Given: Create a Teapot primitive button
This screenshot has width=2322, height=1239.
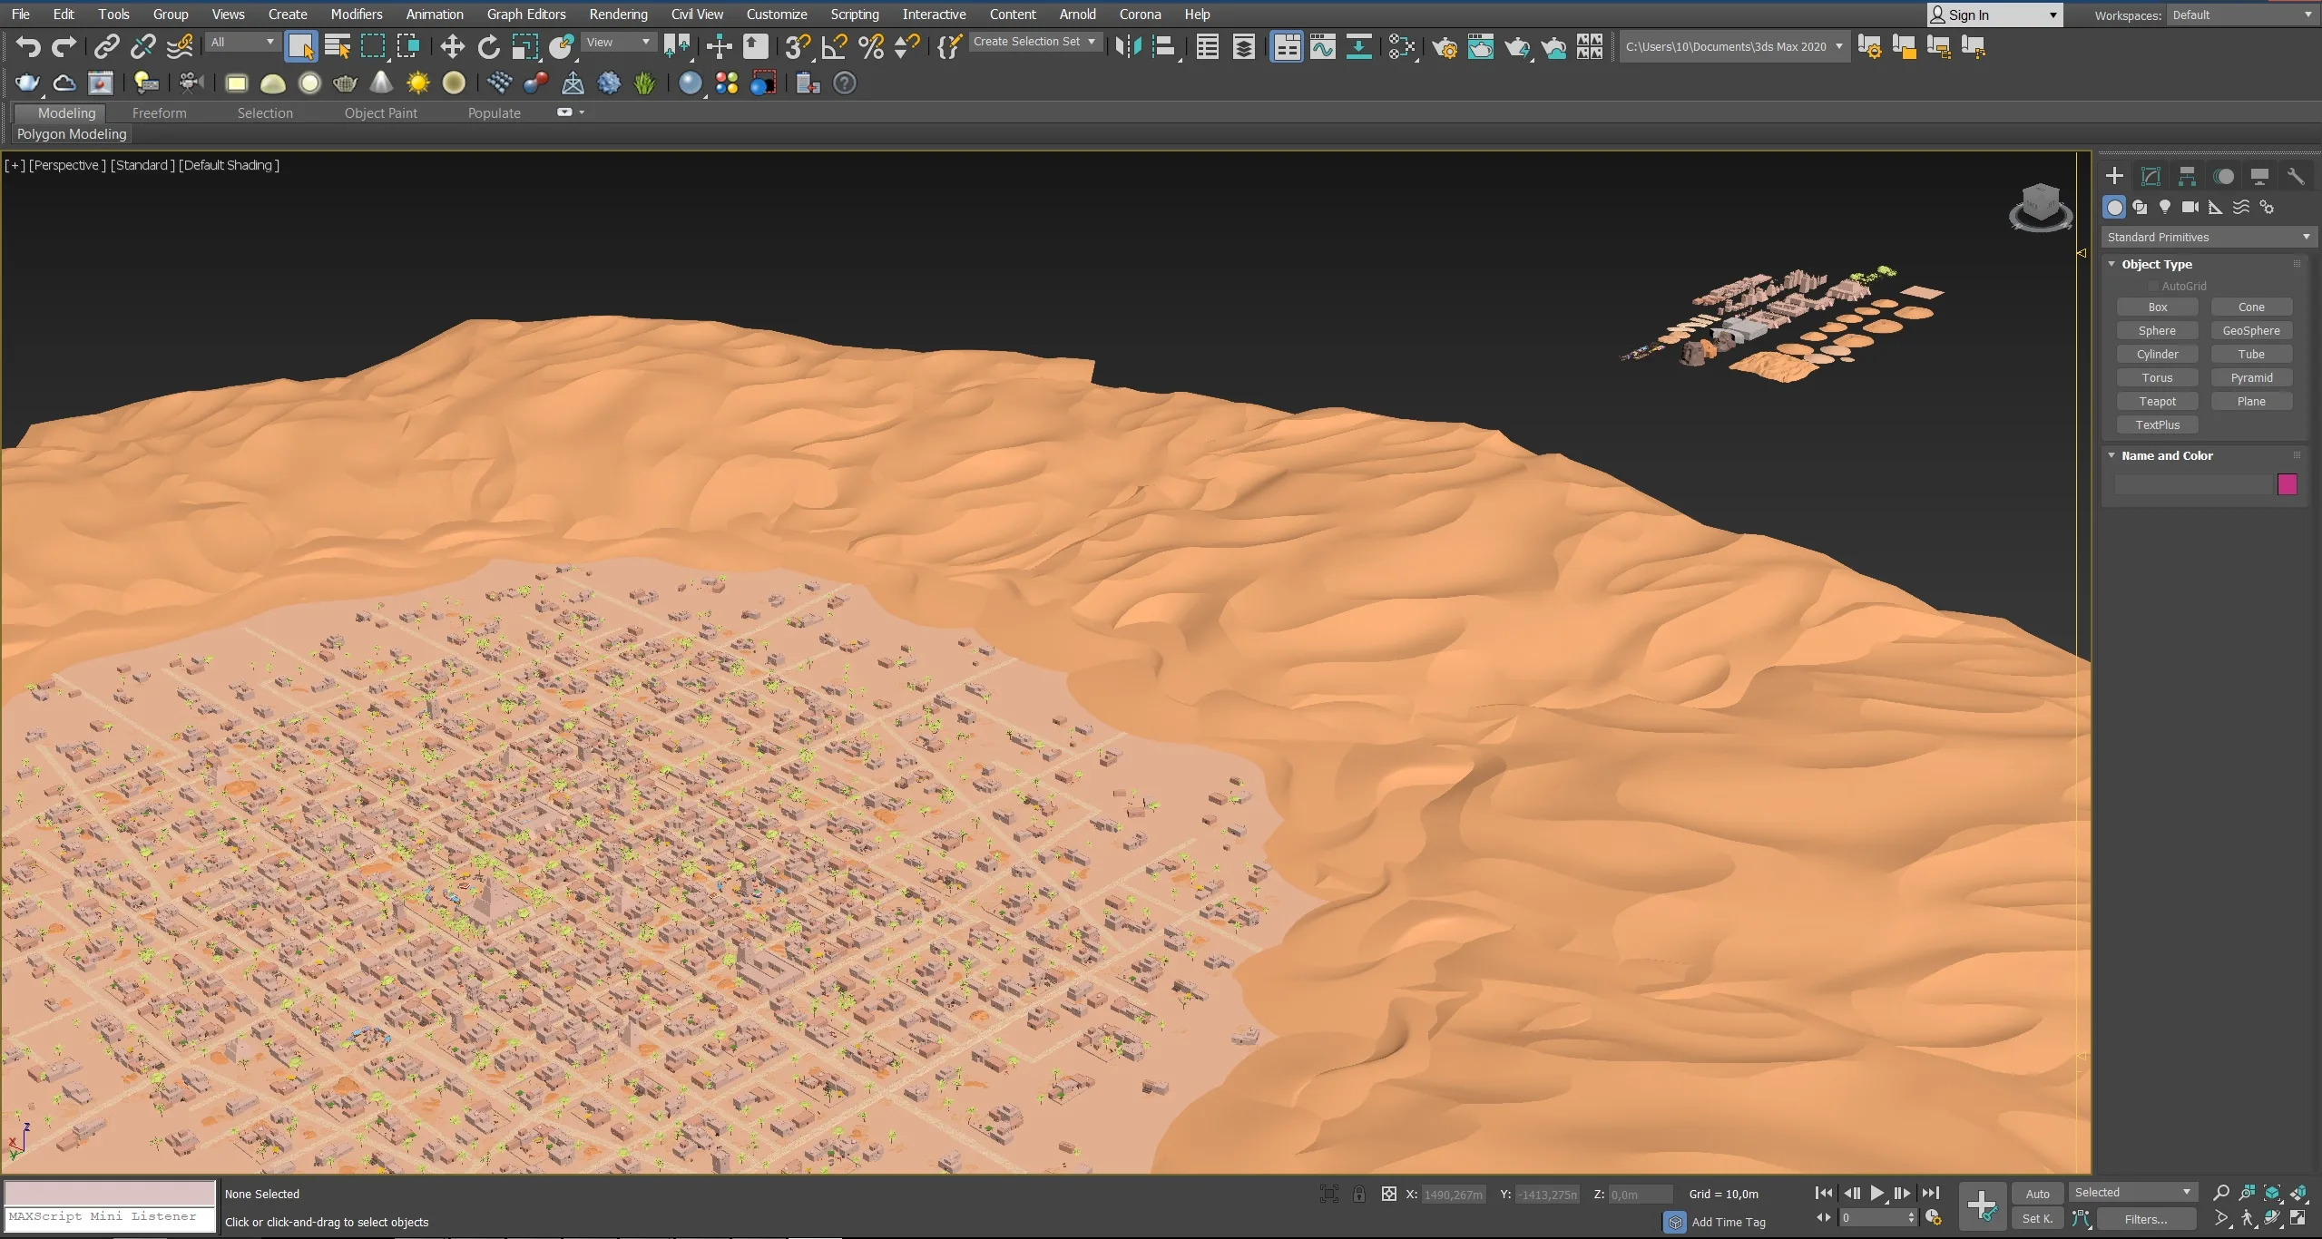Looking at the screenshot, I should (x=2157, y=401).
